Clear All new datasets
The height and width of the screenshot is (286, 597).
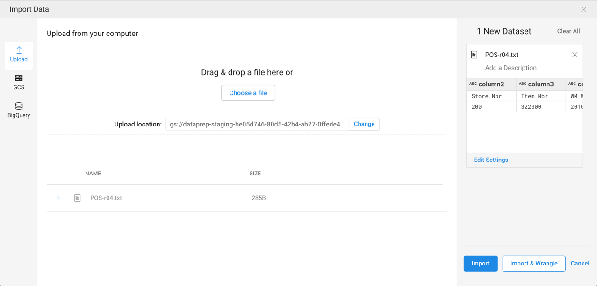568,31
